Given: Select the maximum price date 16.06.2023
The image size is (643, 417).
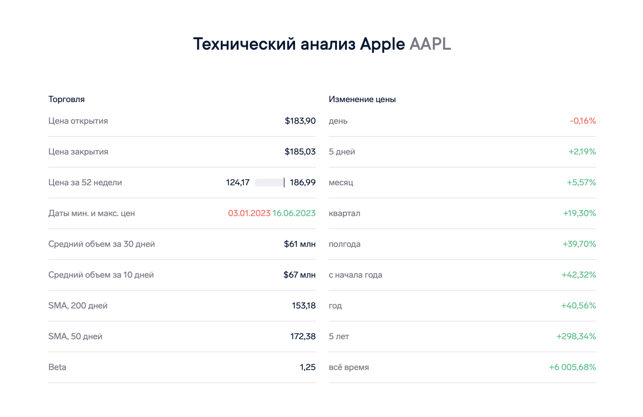Looking at the screenshot, I should coord(294,213).
